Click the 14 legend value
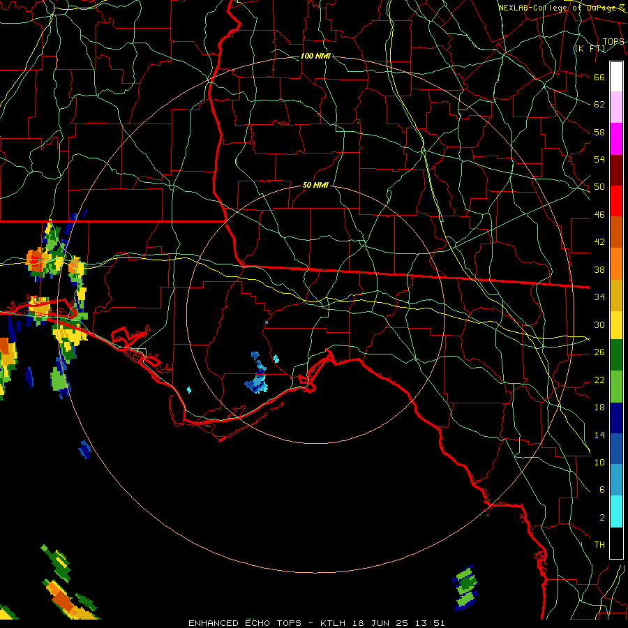 pos(599,435)
